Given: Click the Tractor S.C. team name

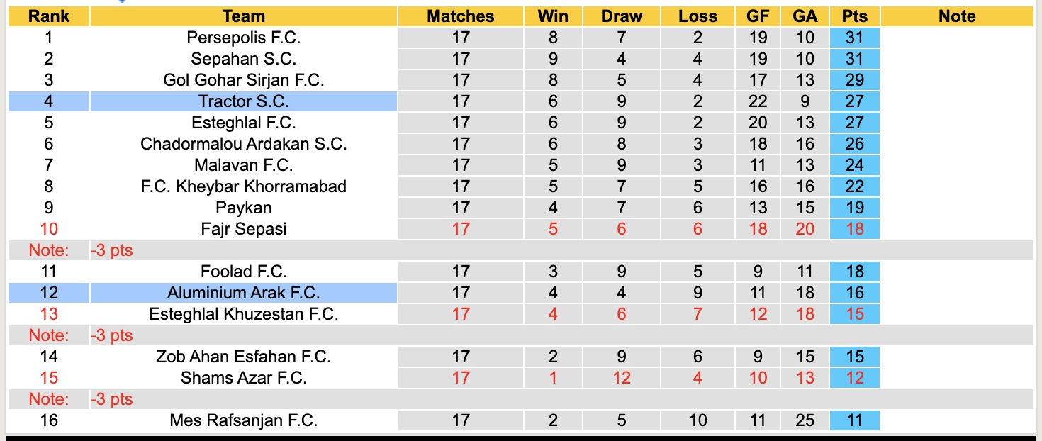Looking at the screenshot, I should point(243,101).
